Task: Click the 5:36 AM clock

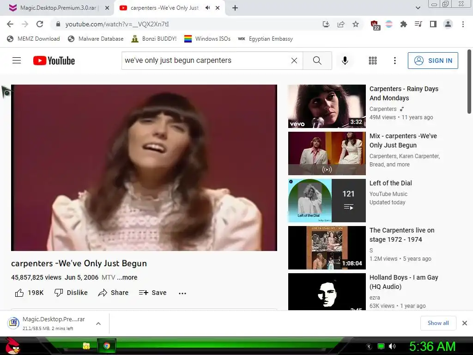Action: point(432,346)
